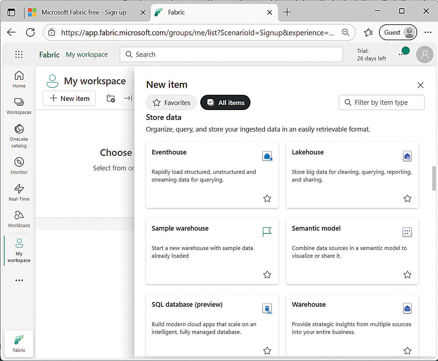Open the Monitor hub
Viewport: 438px width, 361px height.
[x=19, y=166]
